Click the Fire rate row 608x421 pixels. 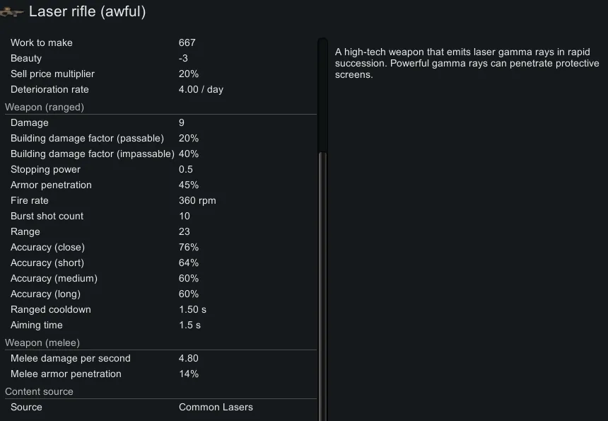point(159,201)
